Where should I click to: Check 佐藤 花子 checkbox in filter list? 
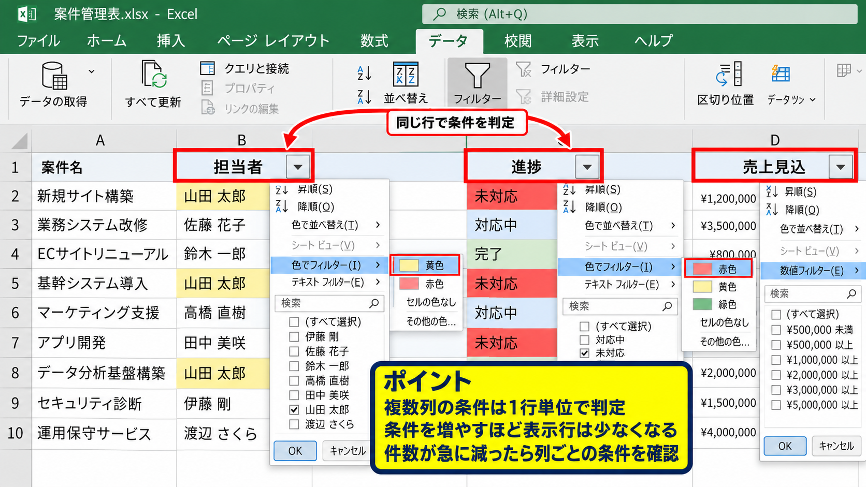click(294, 351)
